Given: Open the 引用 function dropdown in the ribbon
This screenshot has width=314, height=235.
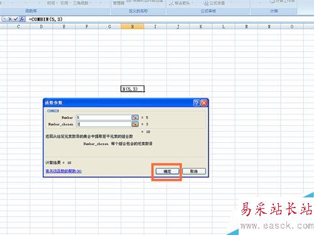Looking at the screenshot, I should click(x=65, y=3).
